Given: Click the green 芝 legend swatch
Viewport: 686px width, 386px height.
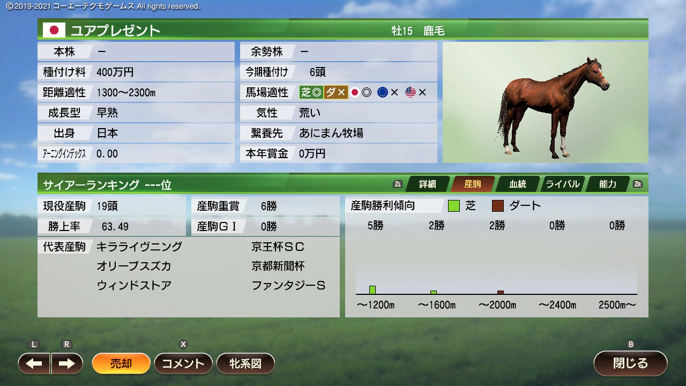Looking at the screenshot, I should [454, 206].
